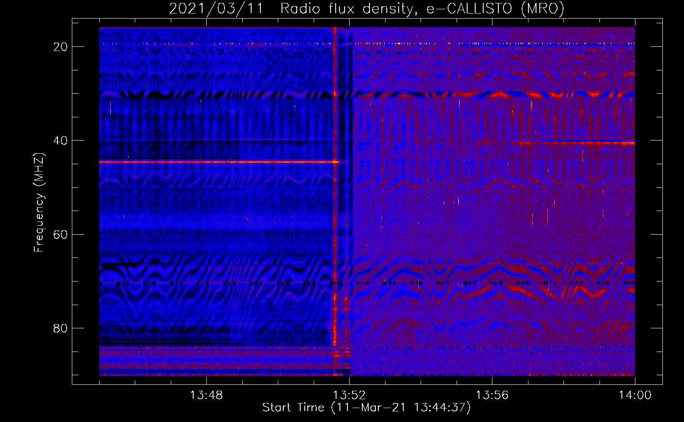Click the frequency tick label 80
Viewport: 684px width, 422px height.
(61, 328)
